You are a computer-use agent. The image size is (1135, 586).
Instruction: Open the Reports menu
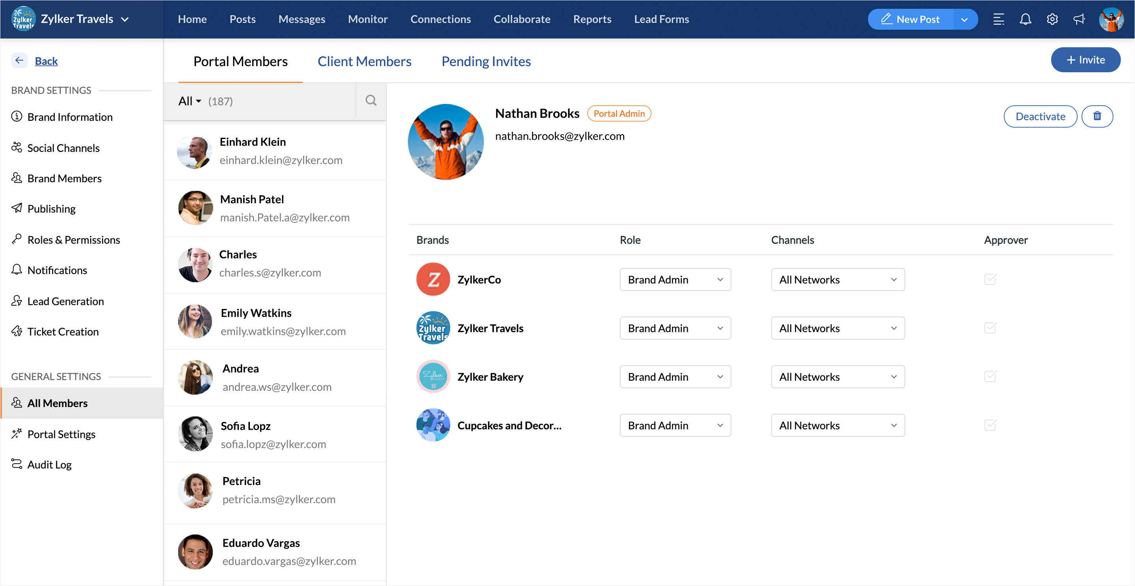pyautogui.click(x=592, y=19)
